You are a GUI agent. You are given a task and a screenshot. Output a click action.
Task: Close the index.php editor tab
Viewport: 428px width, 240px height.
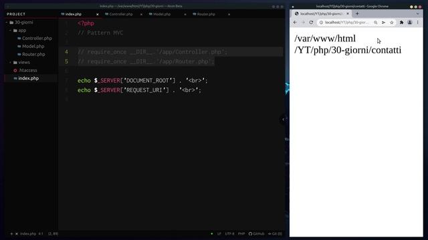[98, 14]
